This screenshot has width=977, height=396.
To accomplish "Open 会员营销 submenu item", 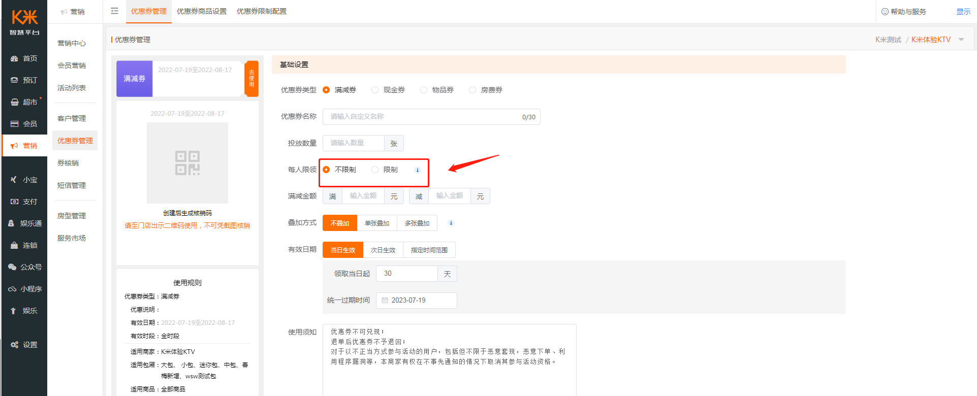I will pos(72,65).
